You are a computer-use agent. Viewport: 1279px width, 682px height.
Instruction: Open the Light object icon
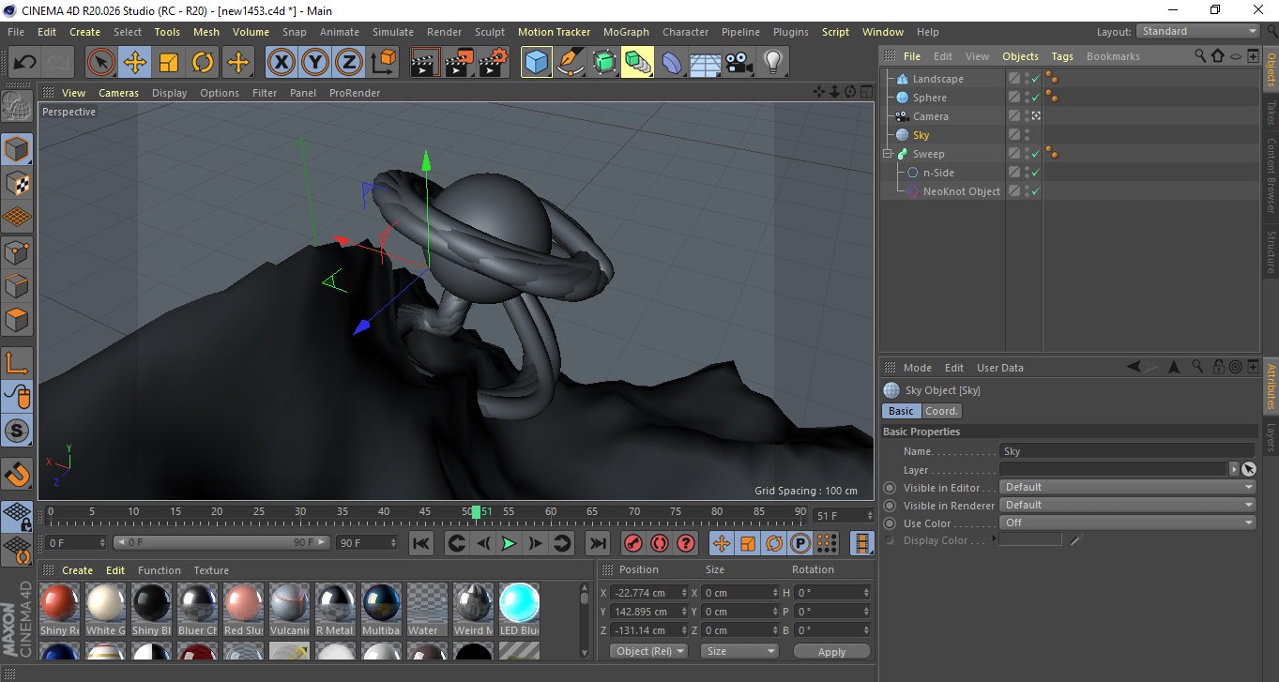coord(772,63)
